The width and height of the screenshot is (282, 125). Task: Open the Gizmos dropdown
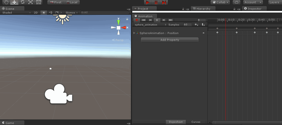[x=72, y=13]
